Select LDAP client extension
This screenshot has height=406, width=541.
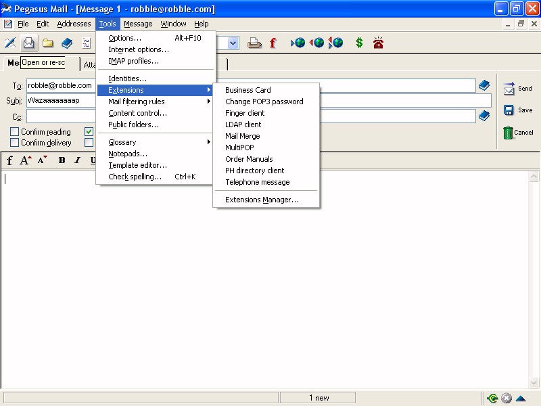point(266,125)
